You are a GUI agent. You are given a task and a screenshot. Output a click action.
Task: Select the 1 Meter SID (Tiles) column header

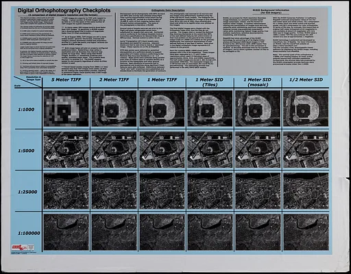pyautogui.click(x=210, y=82)
